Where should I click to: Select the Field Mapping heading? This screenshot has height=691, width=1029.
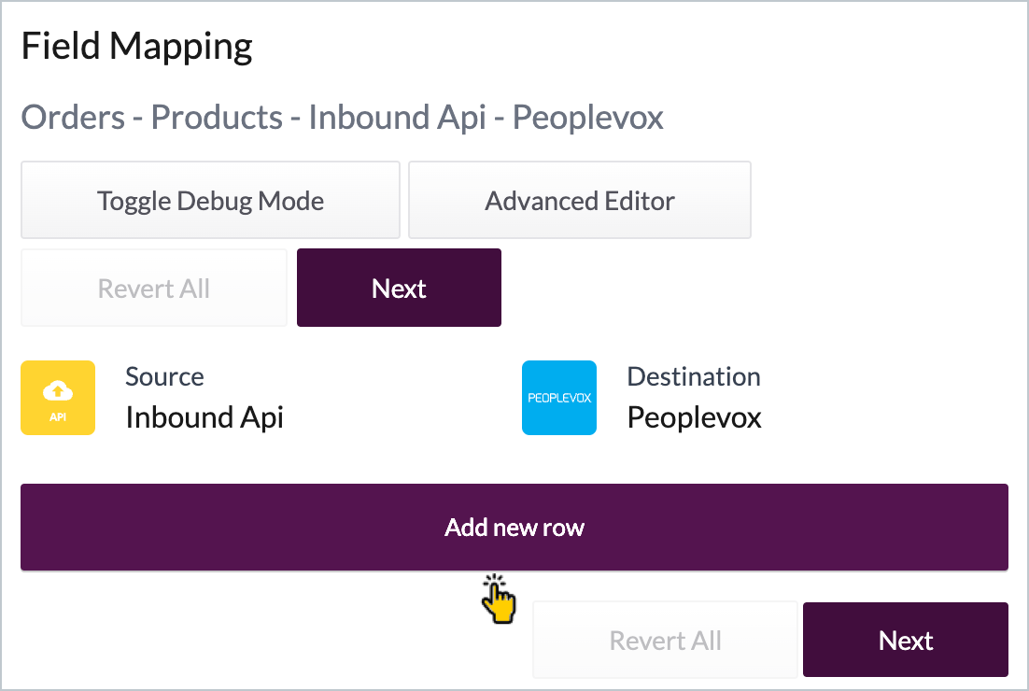click(136, 47)
